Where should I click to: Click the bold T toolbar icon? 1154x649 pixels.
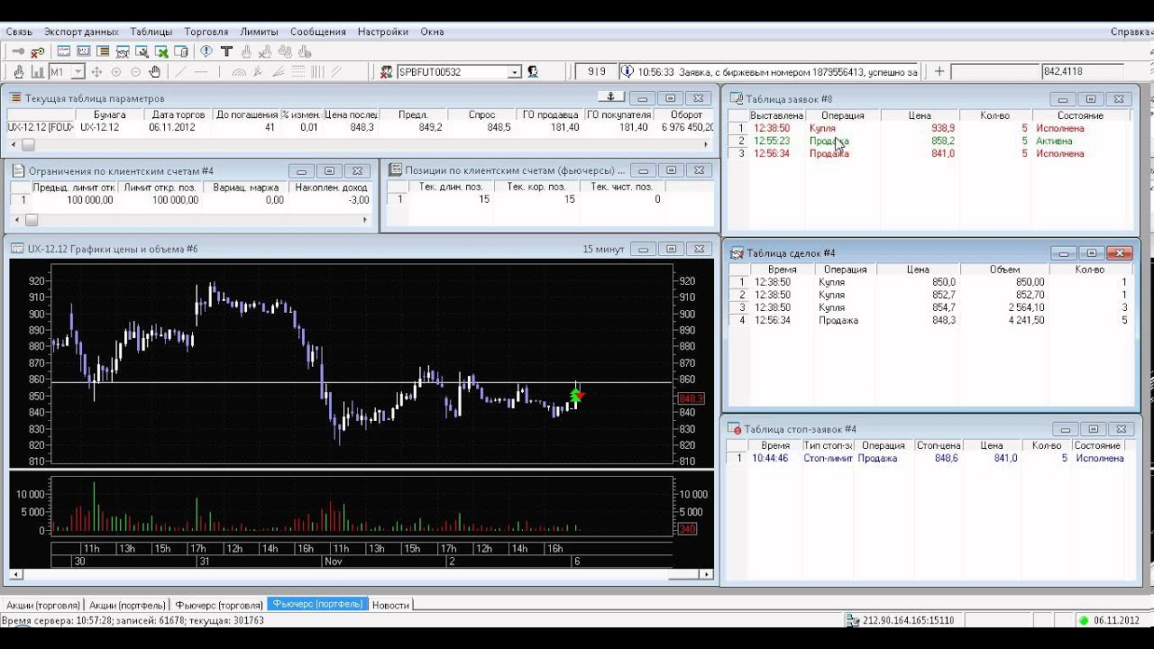click(226, 51)
